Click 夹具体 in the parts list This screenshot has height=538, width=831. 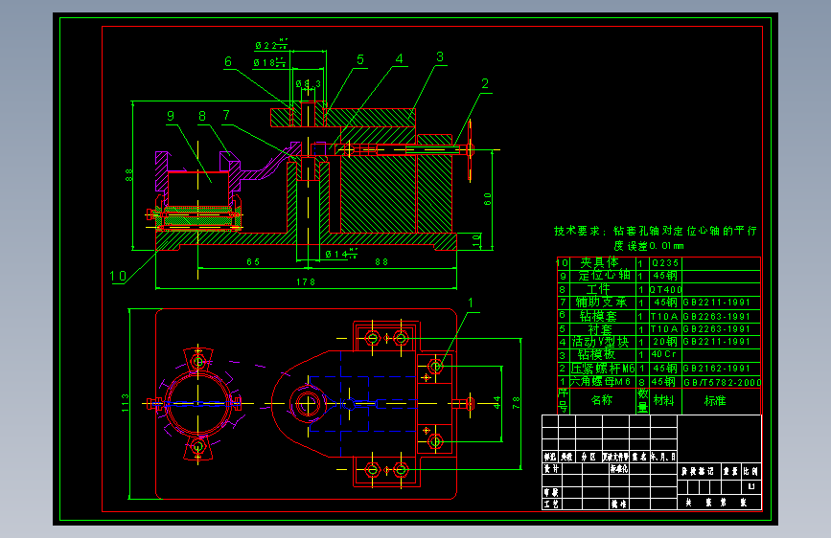tap(599, 262)
